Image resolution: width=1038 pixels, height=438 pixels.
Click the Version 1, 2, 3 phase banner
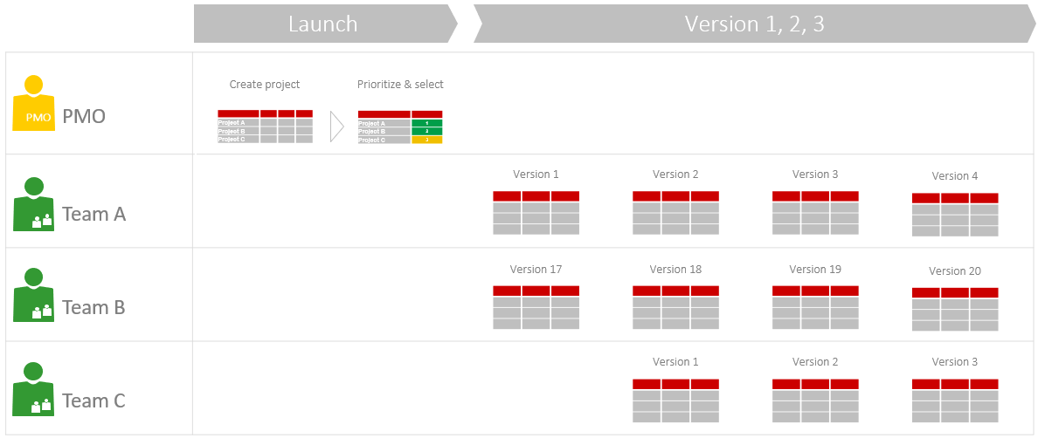[x=754, y=24]
